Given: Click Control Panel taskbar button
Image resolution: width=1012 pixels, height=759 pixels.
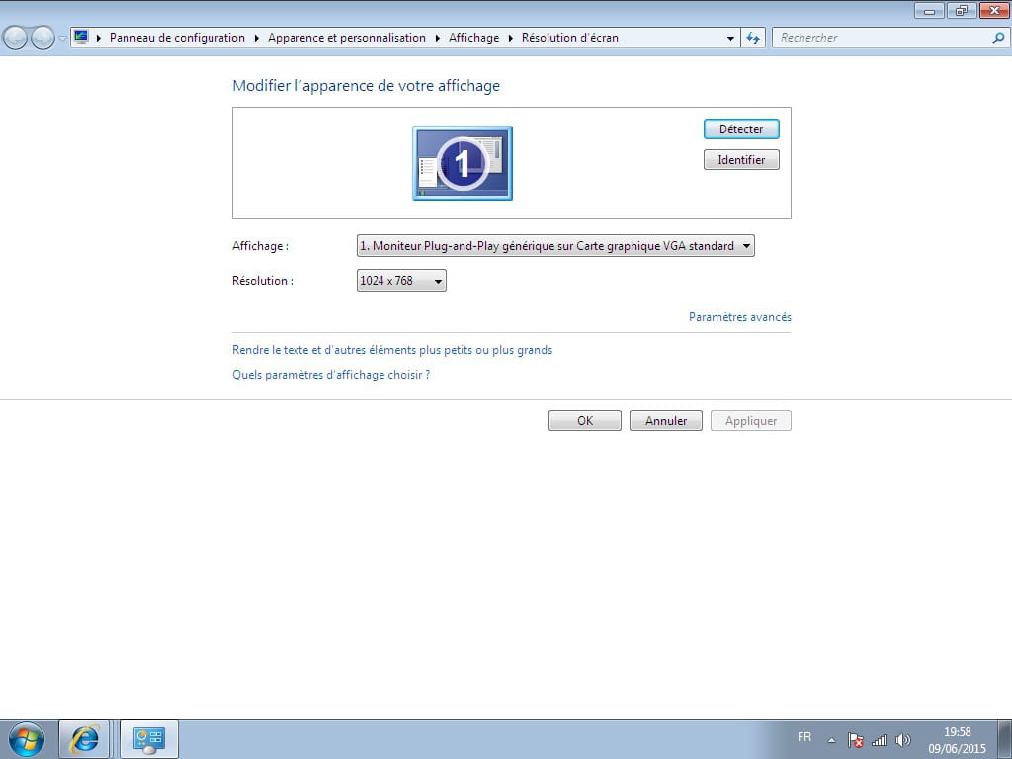Looking at the screenshot, I should tap(149, 739).
